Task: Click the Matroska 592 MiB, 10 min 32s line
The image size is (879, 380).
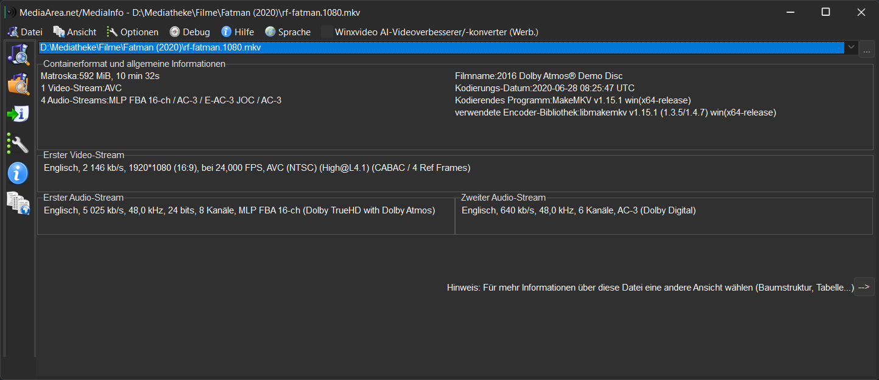Action: [x=100, y=76]
